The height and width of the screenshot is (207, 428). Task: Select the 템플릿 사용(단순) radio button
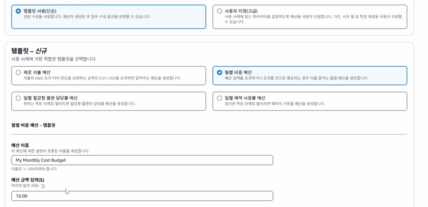pyautogui.click(x=18, y=11)
